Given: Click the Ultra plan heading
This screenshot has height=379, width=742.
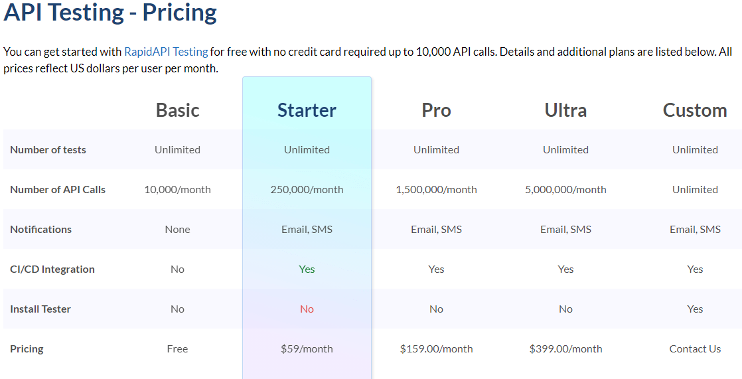Looking at the screenshot, I should [x=565, y=110].
